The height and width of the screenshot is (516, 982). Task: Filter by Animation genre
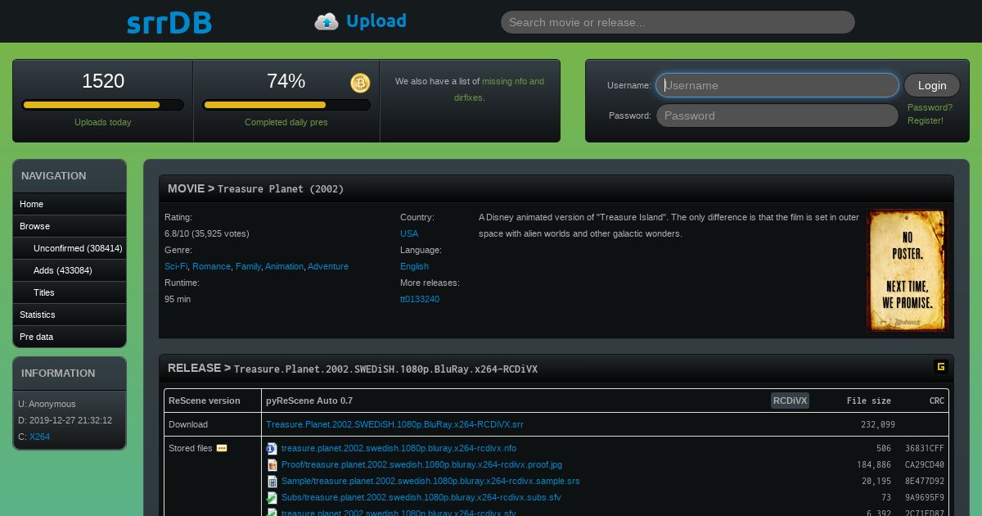click(x=284, y=266)
